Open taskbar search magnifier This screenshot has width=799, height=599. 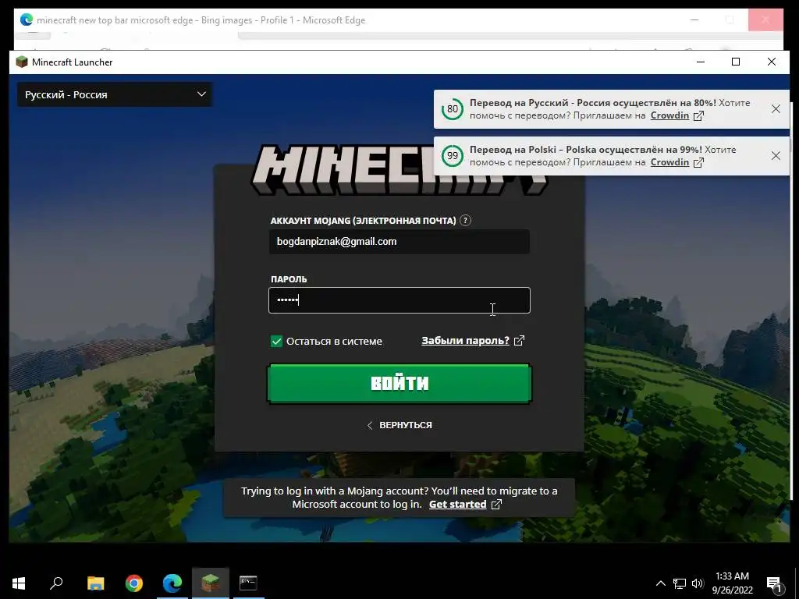[56, 583]
